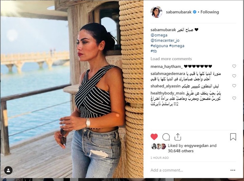Image resolution: width=244 pixels, height=181 pixels.
Task: Toggle the Following button
Action: point(210,12)
